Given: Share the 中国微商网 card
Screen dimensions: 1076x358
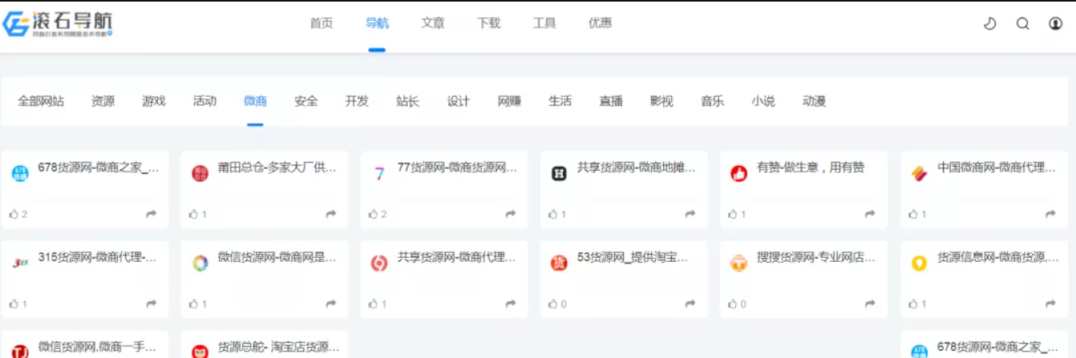Looking at the screenshot, I should pos(1050,215).
